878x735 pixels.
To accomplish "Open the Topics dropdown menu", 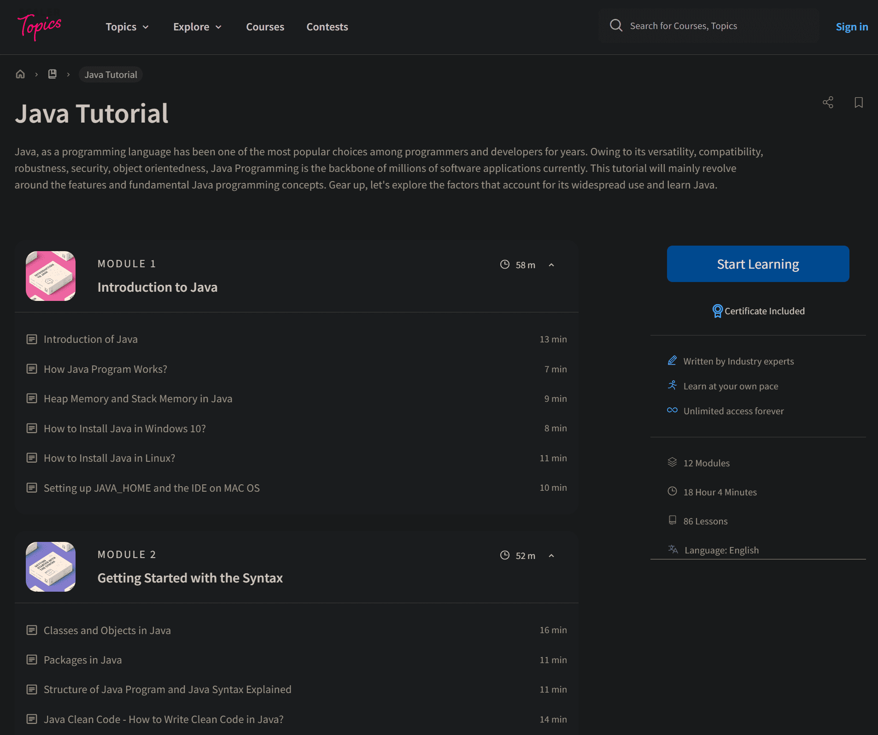I will point(127,27).
